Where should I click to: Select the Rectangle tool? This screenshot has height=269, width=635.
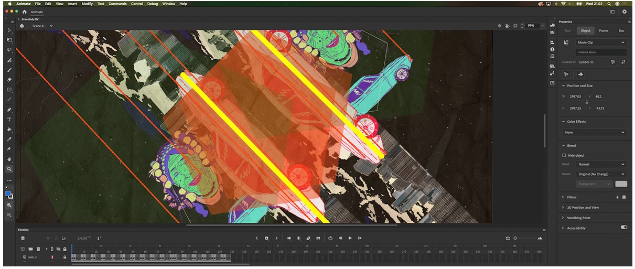click(x=9, y=90)
